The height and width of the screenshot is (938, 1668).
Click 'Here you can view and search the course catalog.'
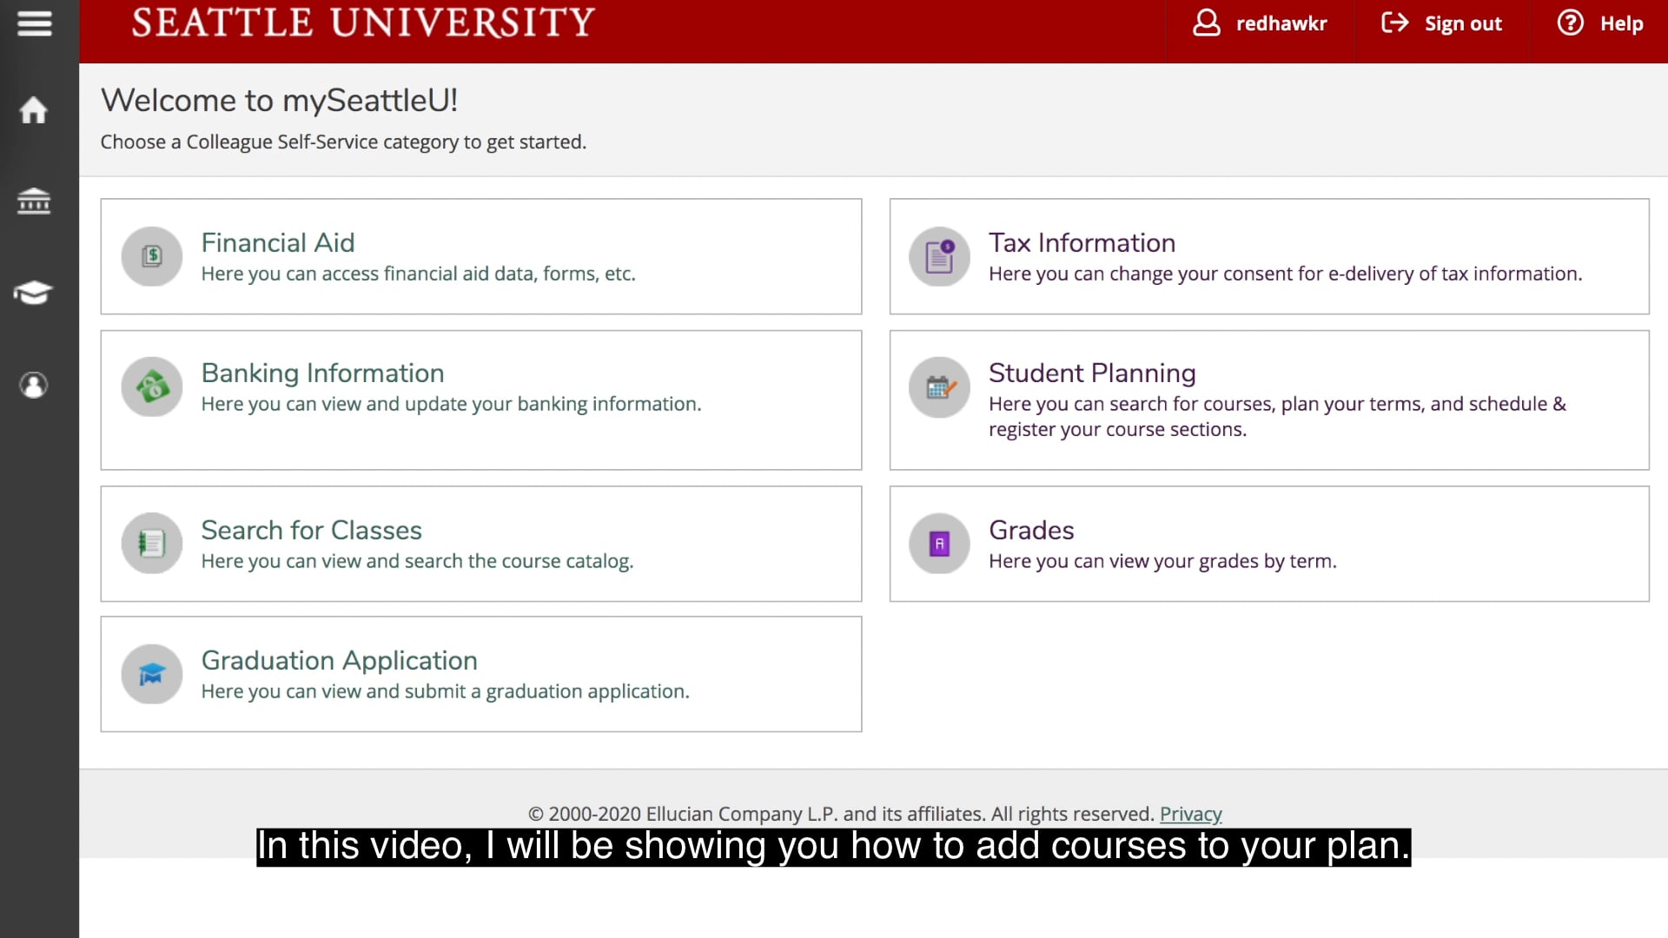click(x=417, y=561)
